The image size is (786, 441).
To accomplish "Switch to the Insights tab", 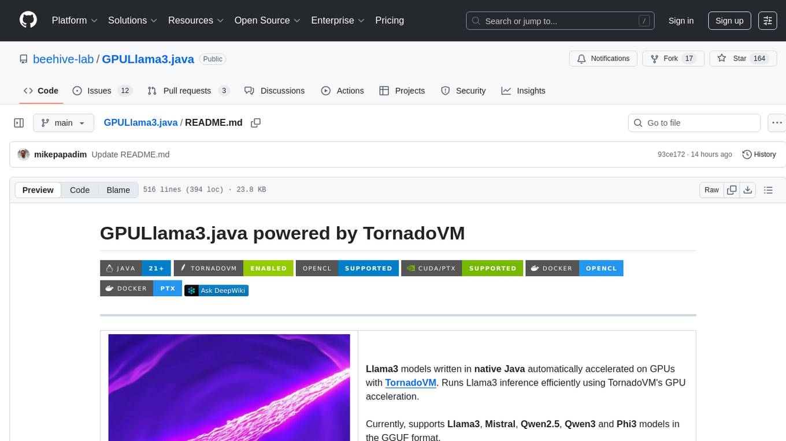I will 524,91.
